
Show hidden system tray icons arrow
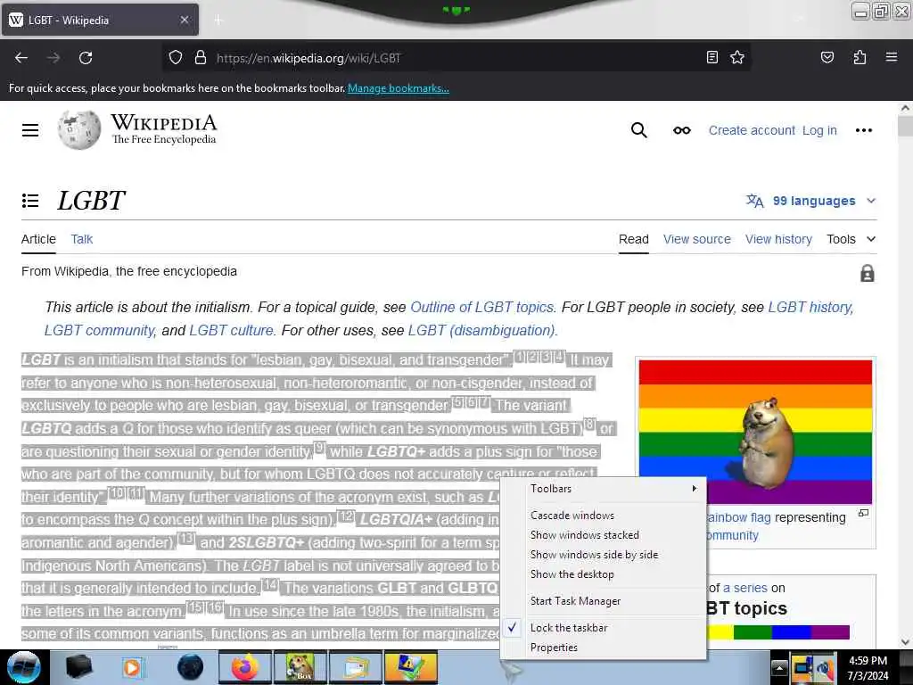pos(779,668)
